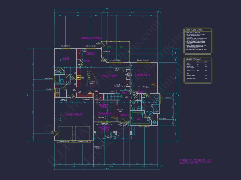Select the RAIL annotation by the stairs
This screenshot has width=241, height=180.
(112, 92)
